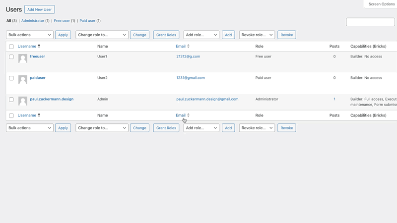Click the bottom Apply button
Viewport: 397px width, 223px height.
[63, 128]
